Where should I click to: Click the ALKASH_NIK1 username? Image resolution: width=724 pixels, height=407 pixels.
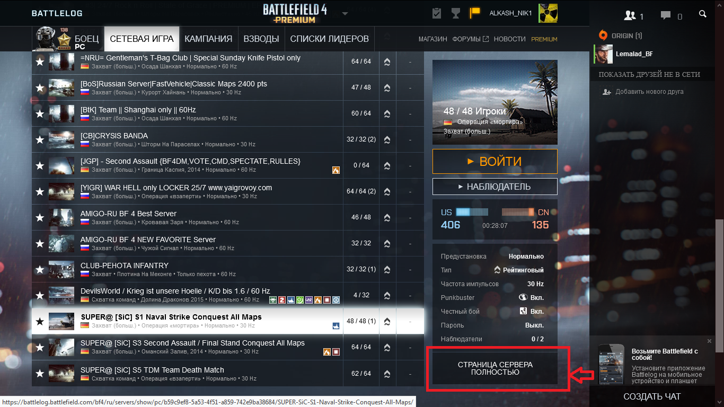[510, 13]
